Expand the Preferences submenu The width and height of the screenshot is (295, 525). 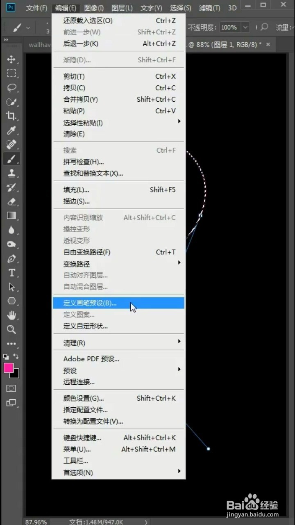[179, 471]
